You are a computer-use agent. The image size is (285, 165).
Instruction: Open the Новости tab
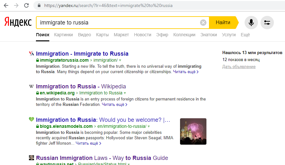143,35
